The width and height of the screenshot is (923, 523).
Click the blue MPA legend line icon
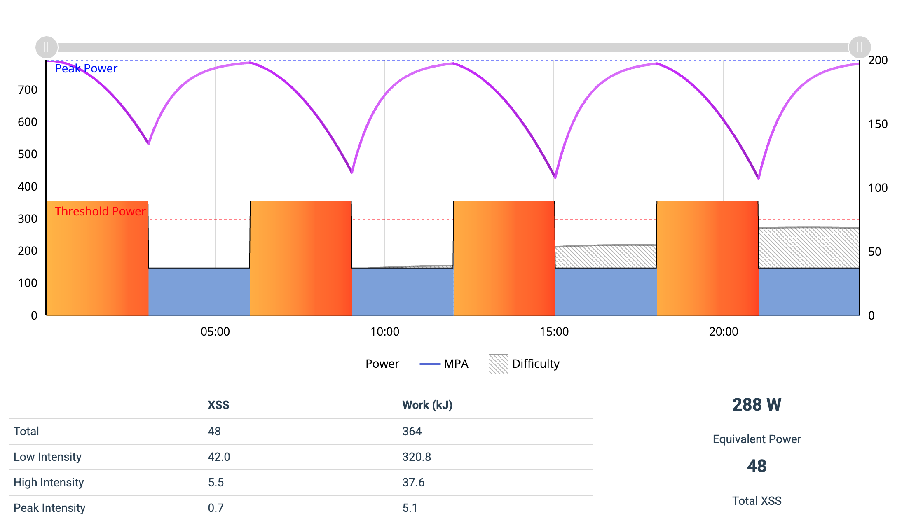[x=430, y=364]
